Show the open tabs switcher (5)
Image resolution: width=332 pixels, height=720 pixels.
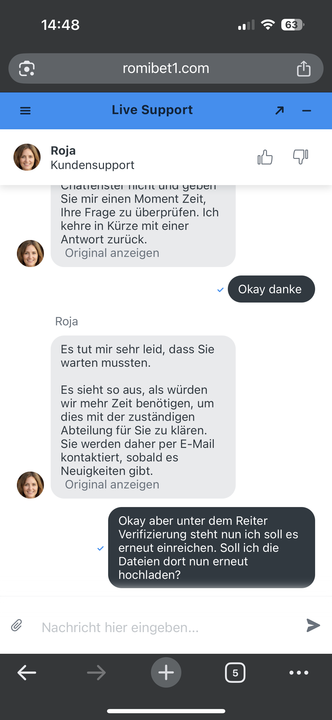(x=235, y=673)
